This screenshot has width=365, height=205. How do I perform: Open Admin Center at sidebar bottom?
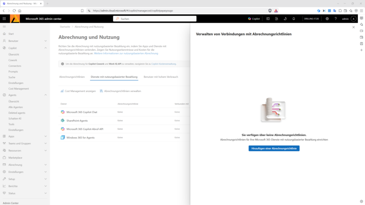pyautogui.click(x=11, y=203)
